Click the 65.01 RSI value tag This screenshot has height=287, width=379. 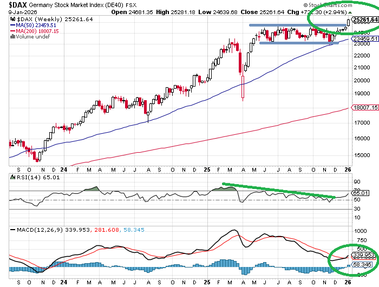coord(361,193)
